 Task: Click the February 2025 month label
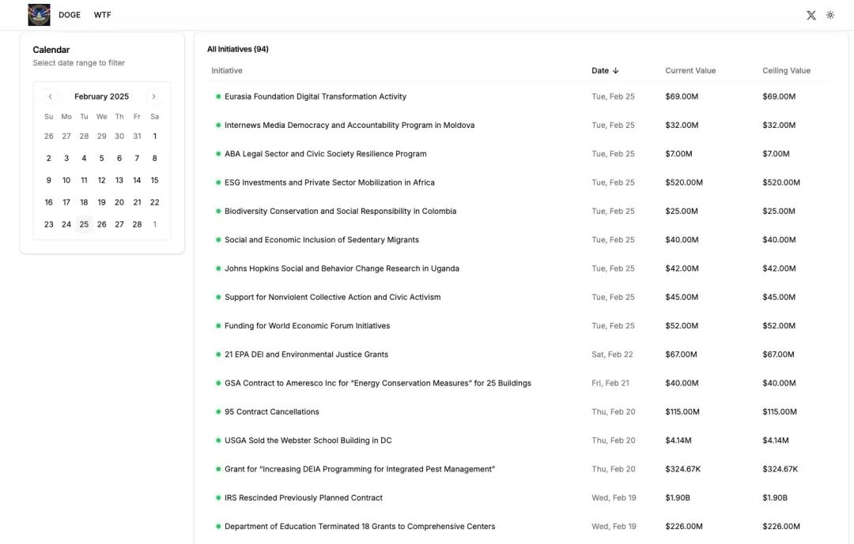[x=101, y=96]
